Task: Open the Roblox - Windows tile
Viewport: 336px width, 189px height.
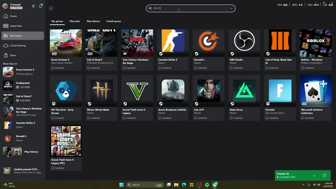Action: pos(316,50)
